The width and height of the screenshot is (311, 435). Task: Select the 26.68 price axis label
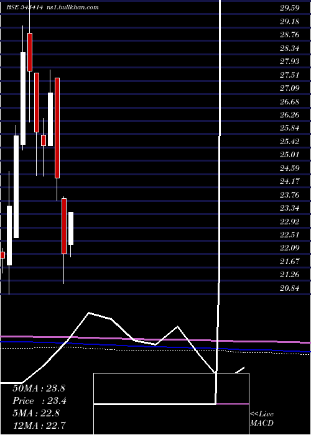[x=290, y=102]
